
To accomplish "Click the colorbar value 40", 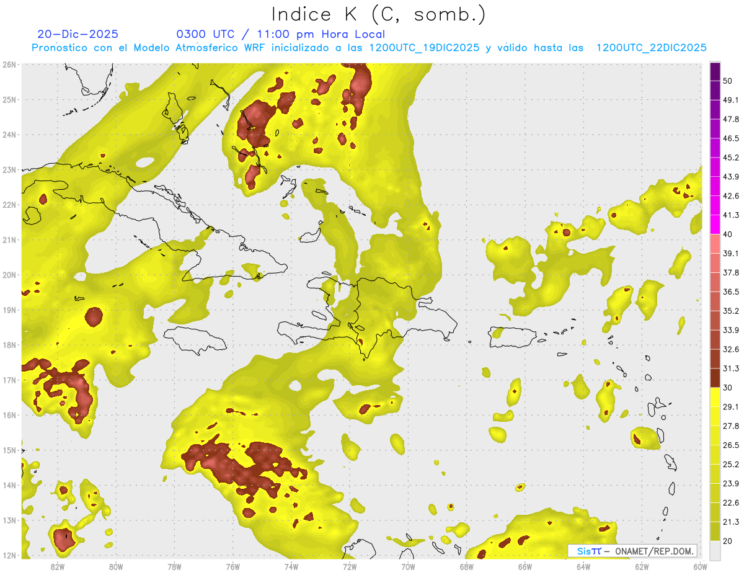I will tap(728, 234).
